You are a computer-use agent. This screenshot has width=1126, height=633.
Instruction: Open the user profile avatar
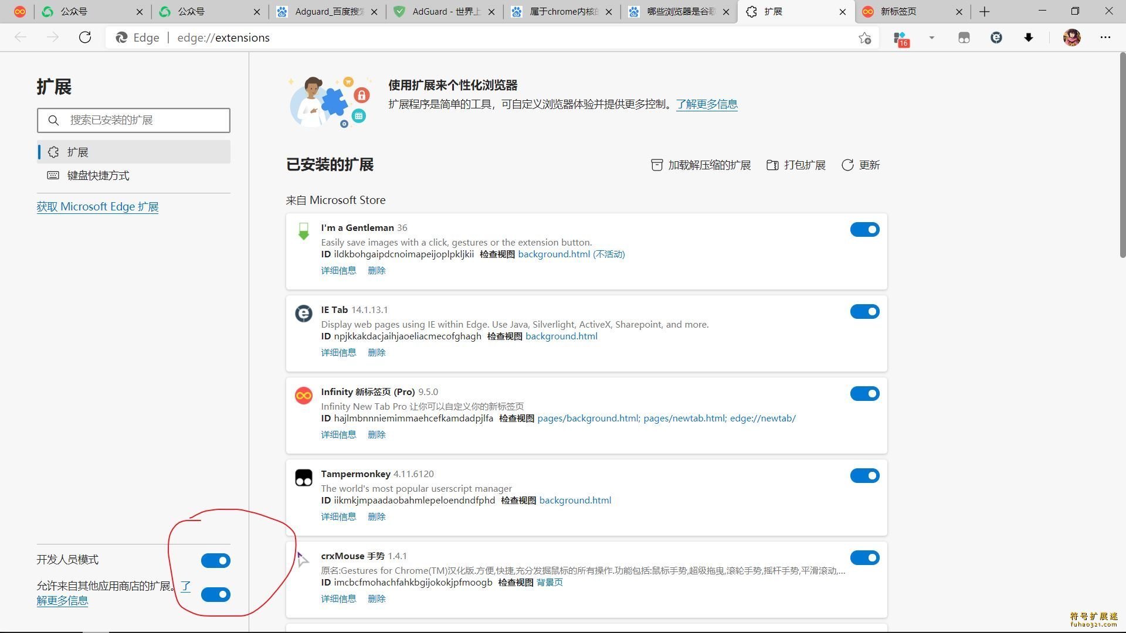(x=1071, y=38)
